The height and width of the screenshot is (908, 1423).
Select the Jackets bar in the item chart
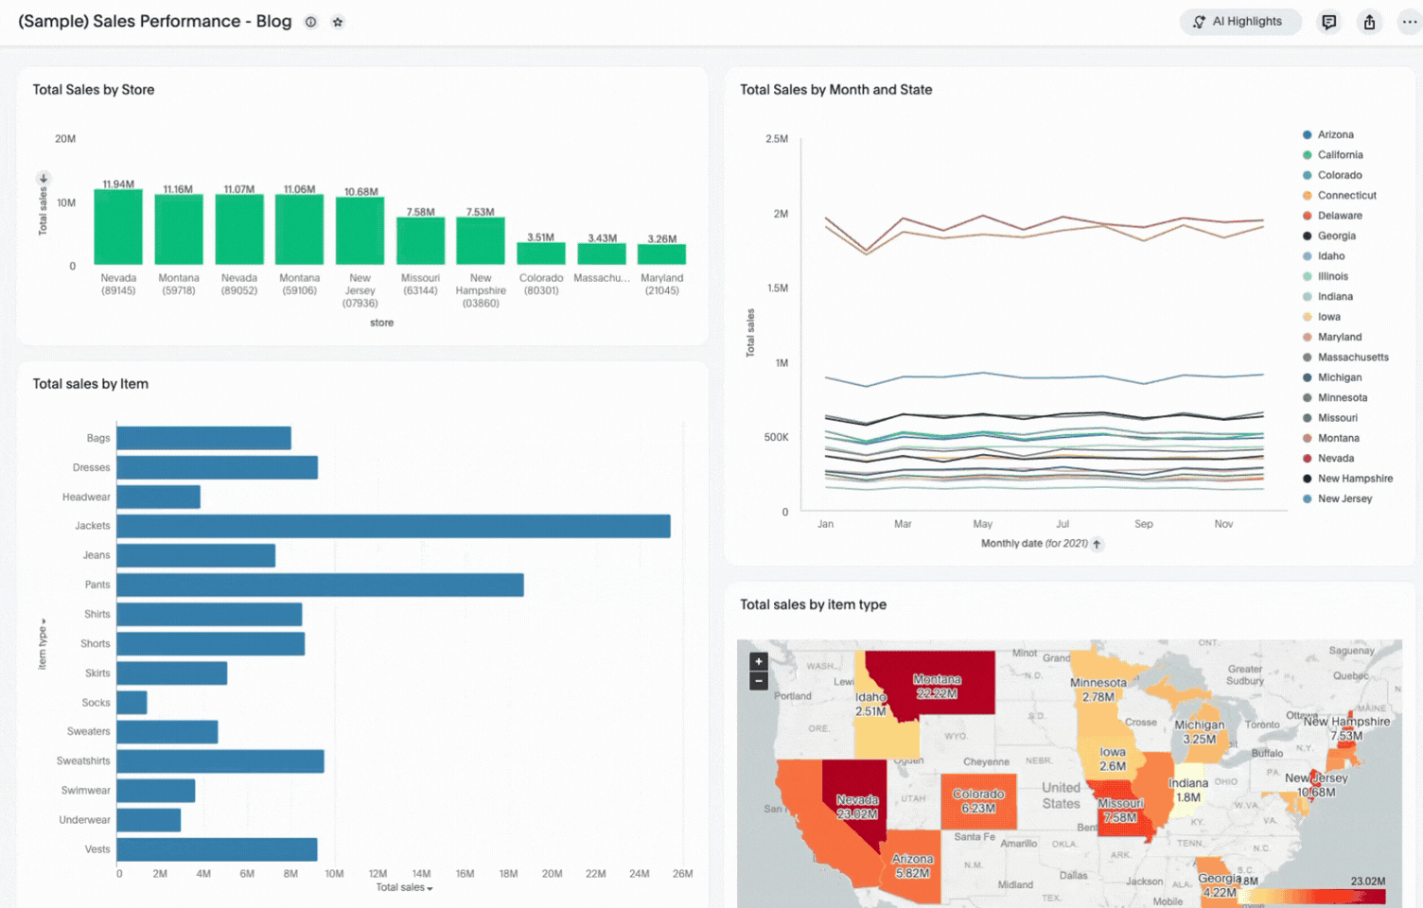click(x=393, y=526)
